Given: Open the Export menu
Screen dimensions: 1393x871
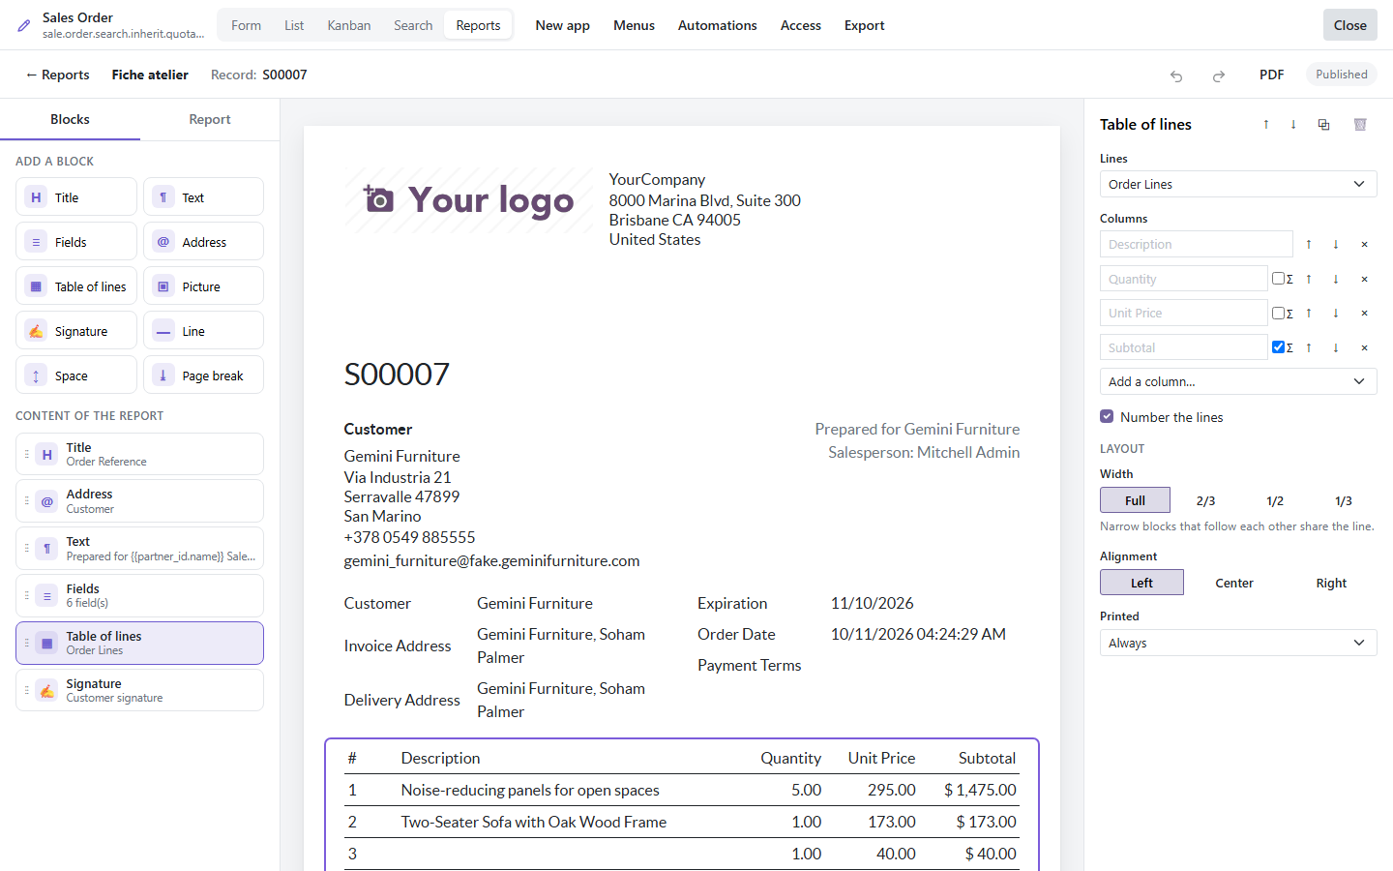Looking at the screenshot, I should pos(864,25).
